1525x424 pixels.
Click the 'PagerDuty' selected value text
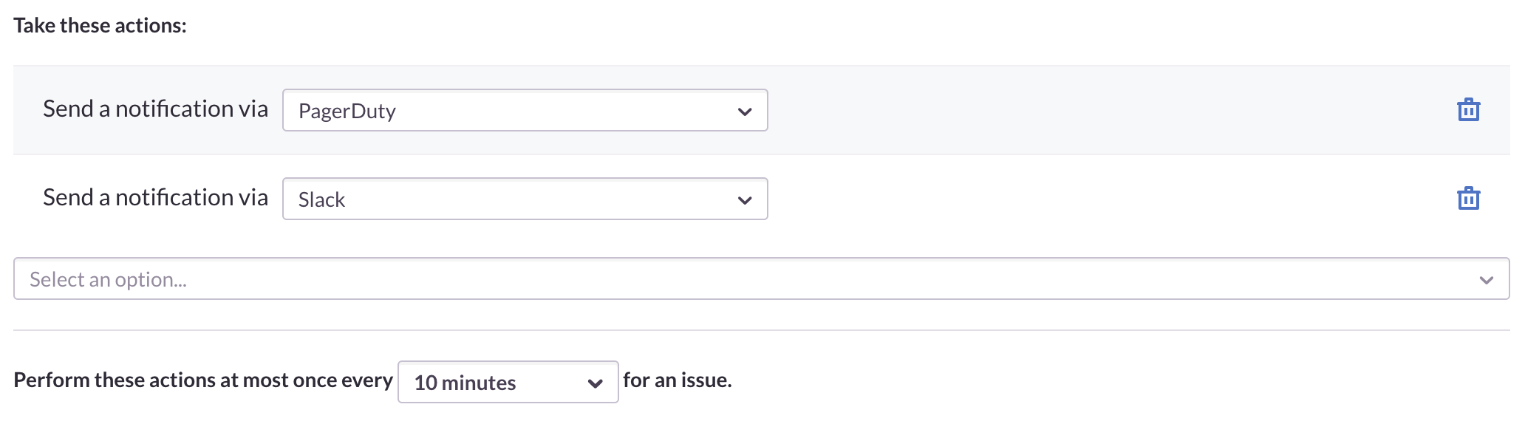(x=347, y=112)
